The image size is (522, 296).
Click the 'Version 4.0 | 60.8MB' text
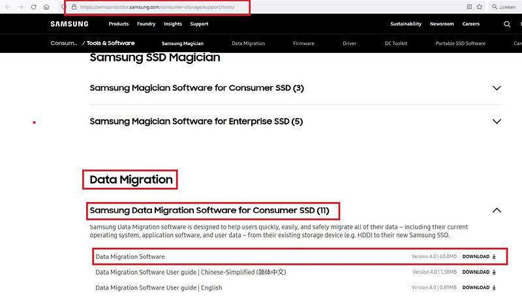pyautogui.click(x=434, y=256)
